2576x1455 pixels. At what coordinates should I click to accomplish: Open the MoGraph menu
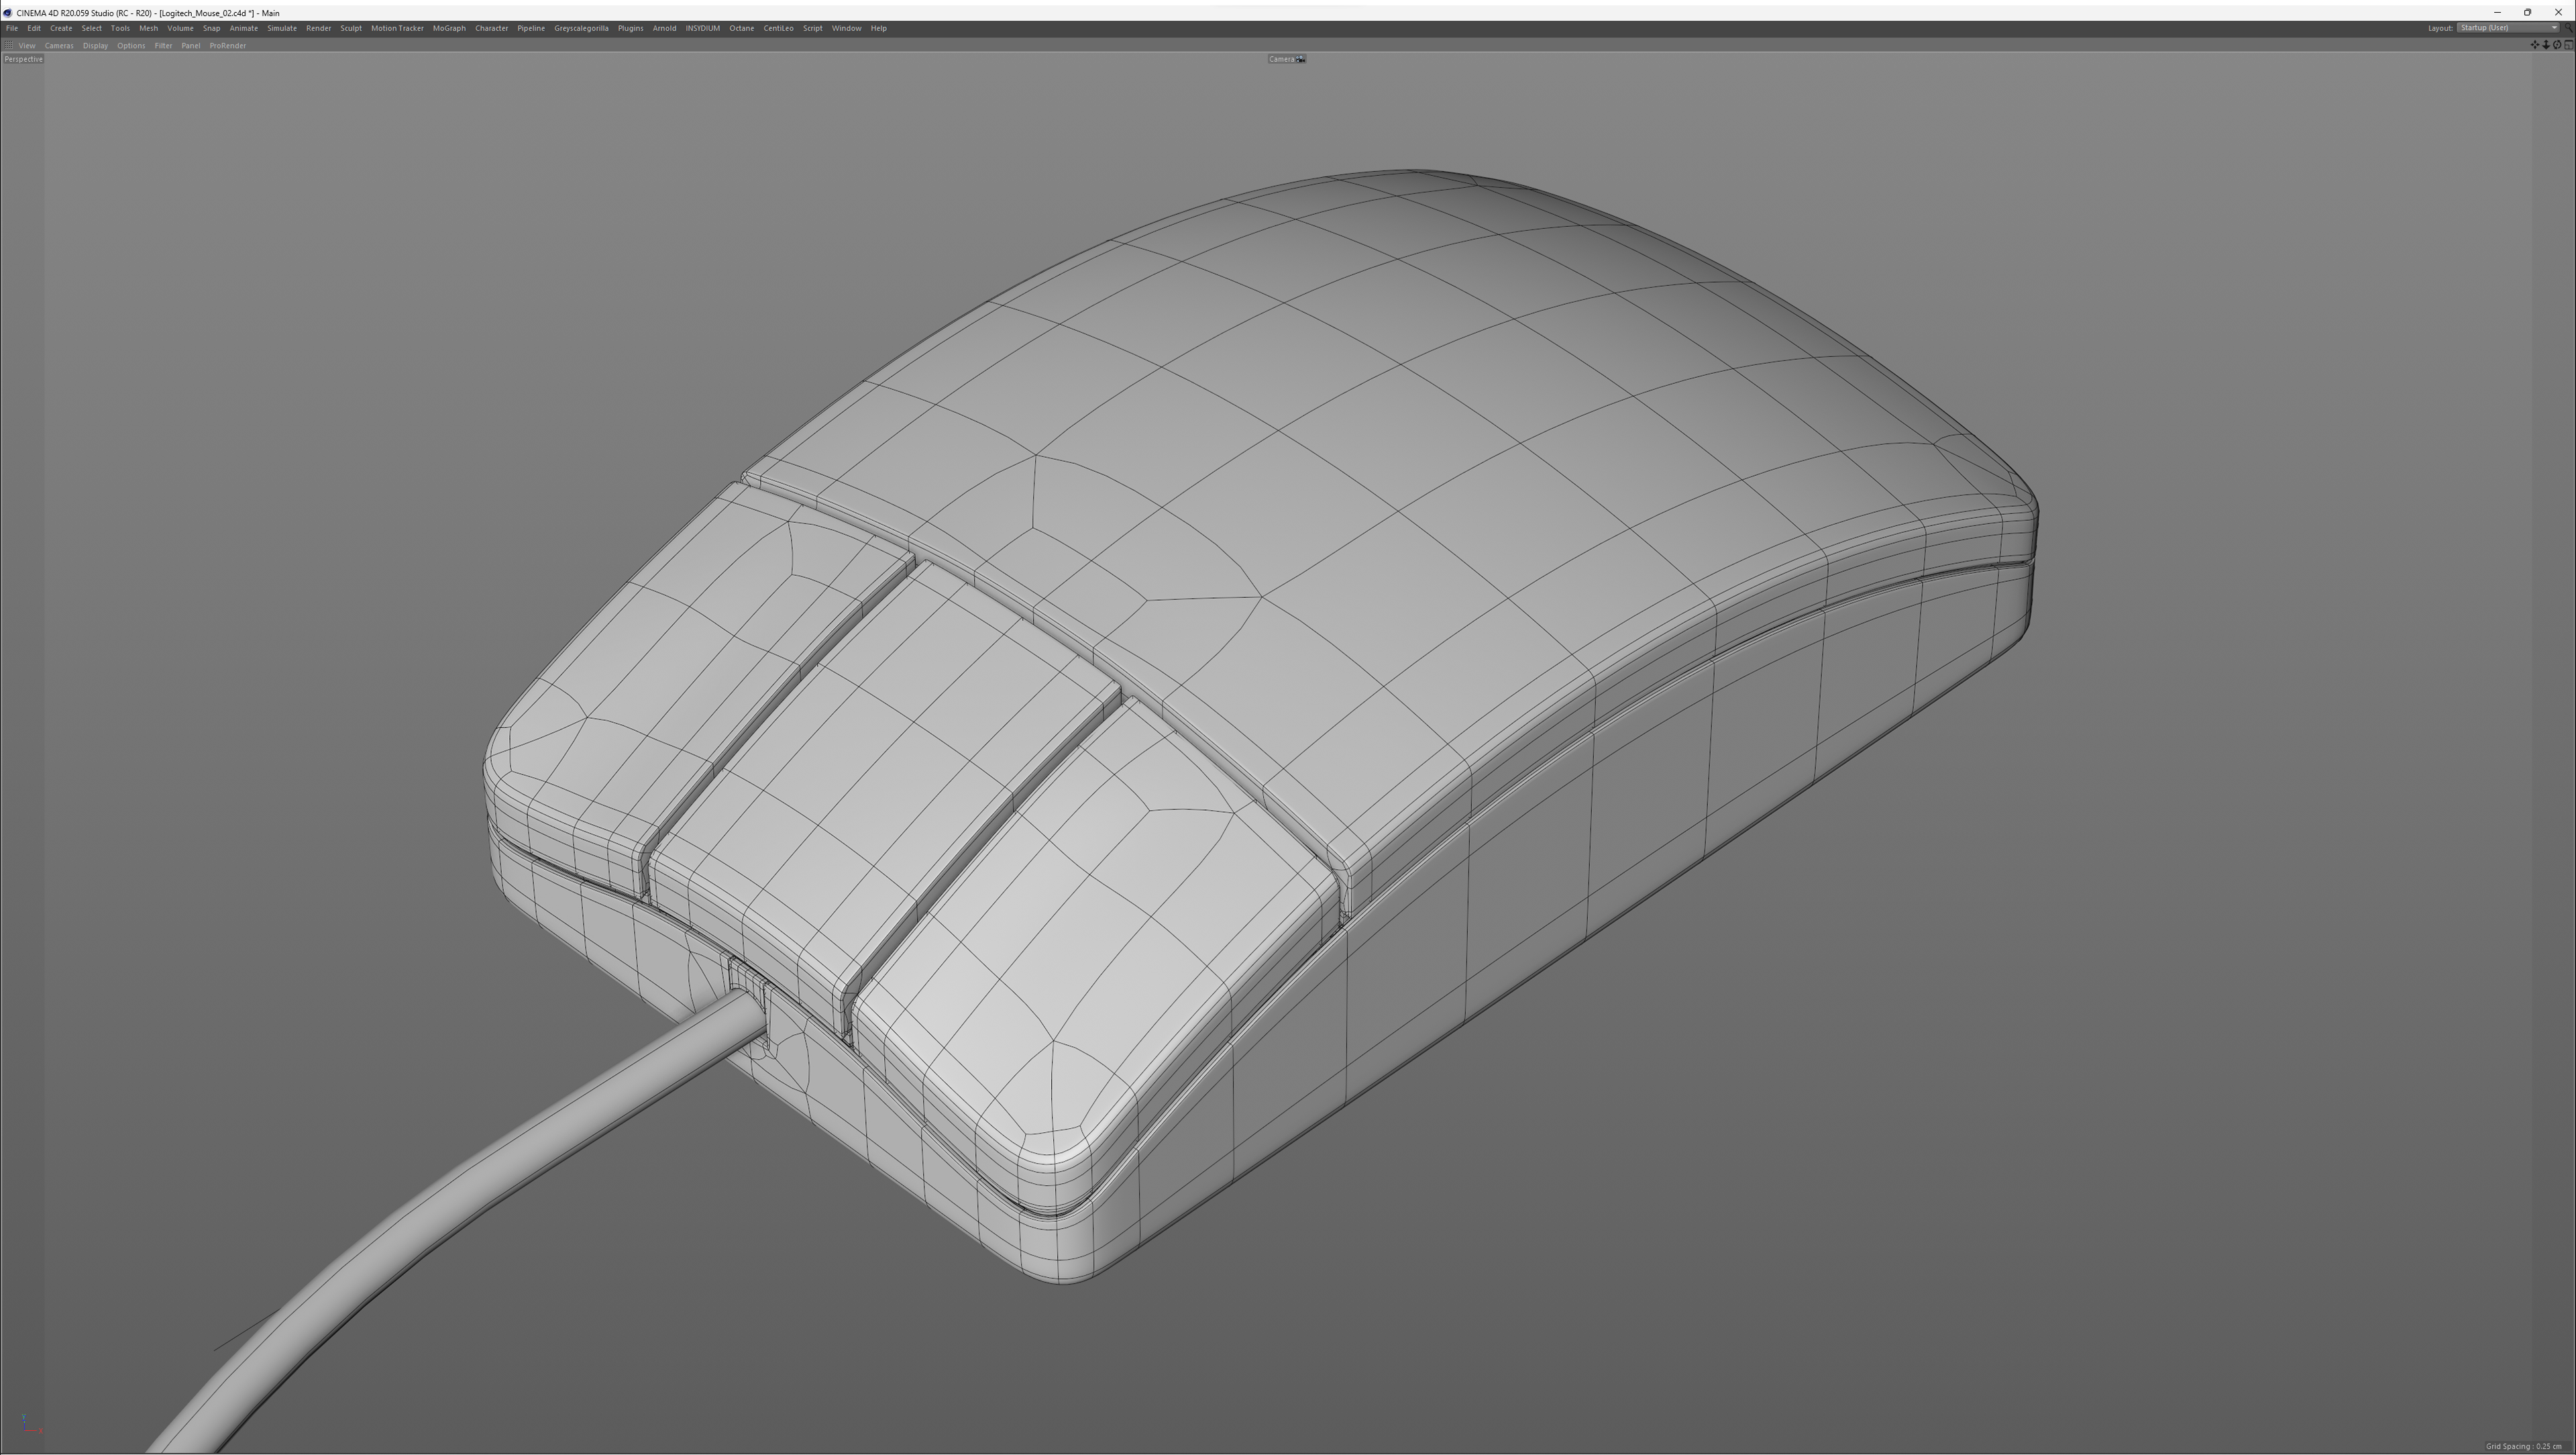tap(448, 28)
